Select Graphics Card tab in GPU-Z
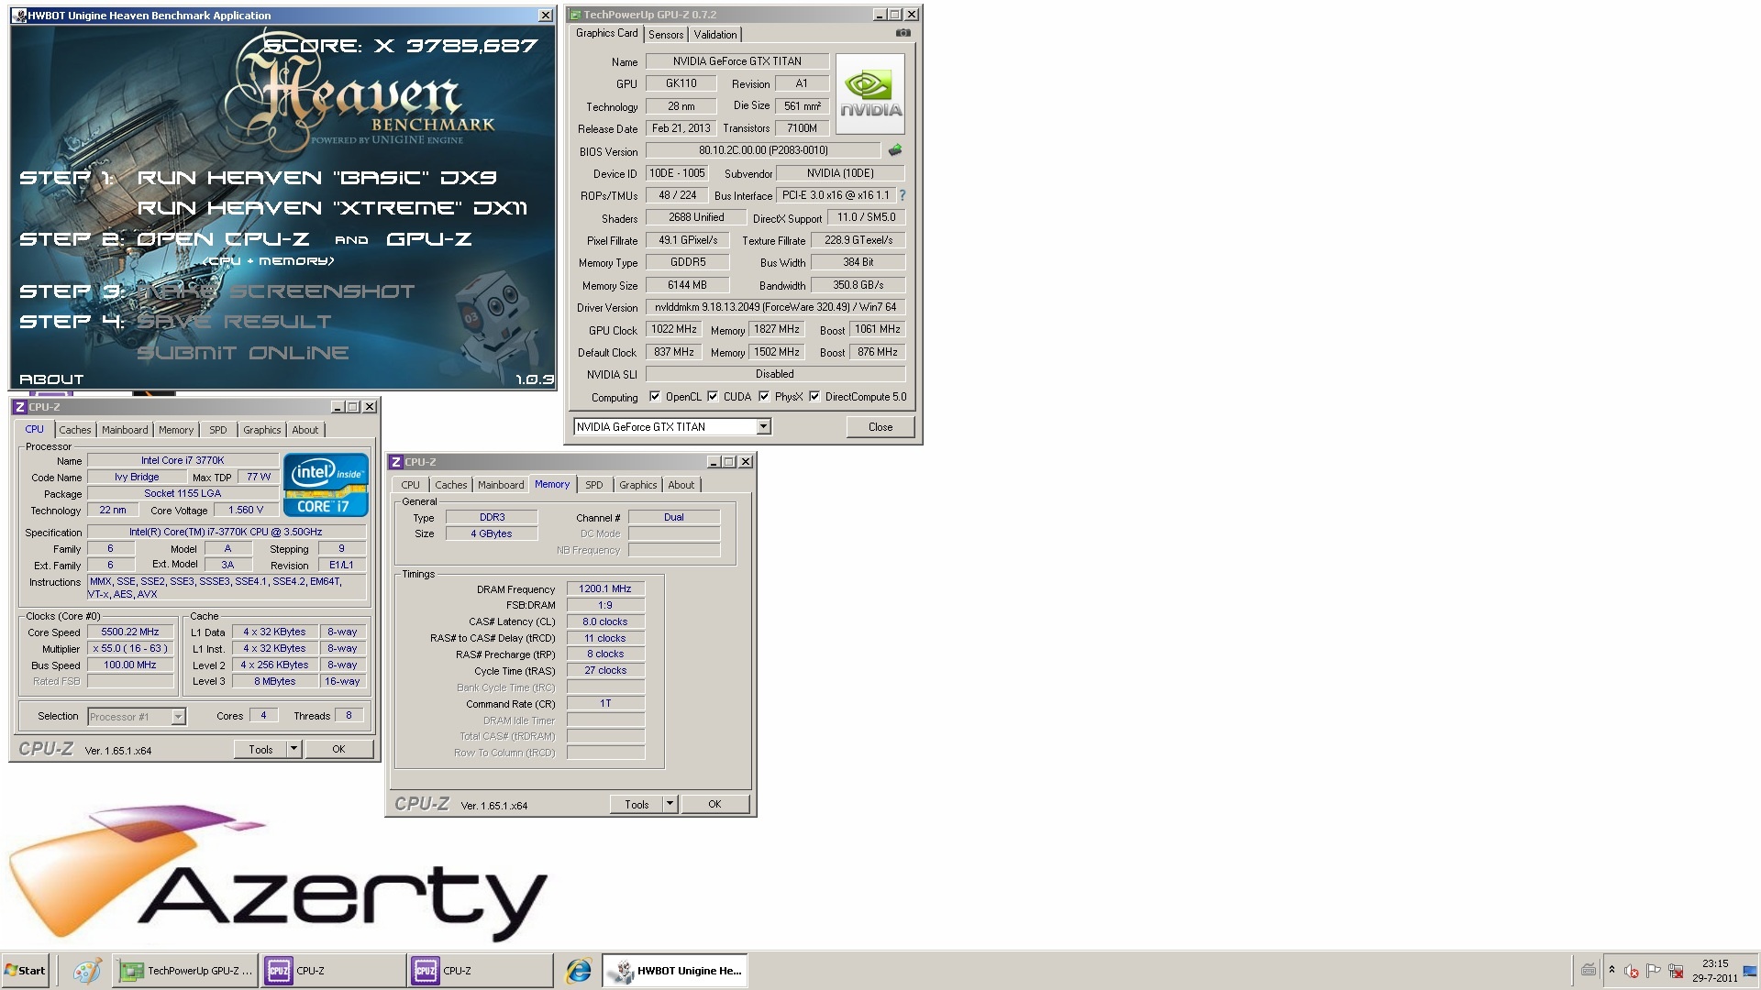This screenshot has width=1761, height=990. pyautogui.click(x=606, y=33)
